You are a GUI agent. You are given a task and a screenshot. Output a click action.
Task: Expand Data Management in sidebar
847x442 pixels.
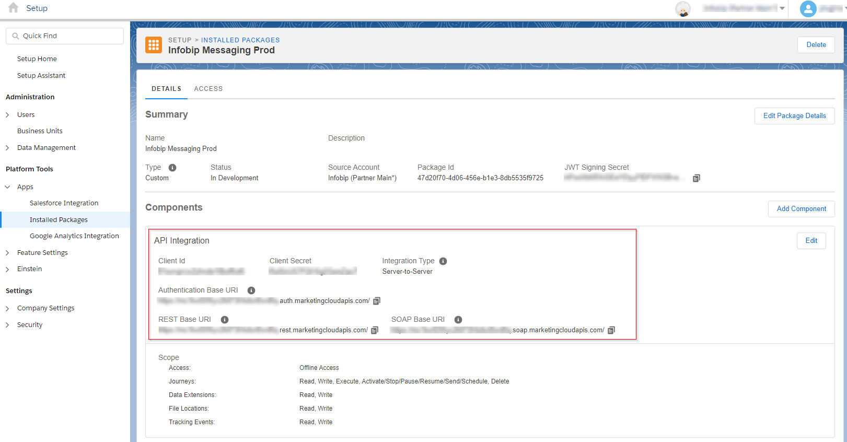tap(8, 148)
